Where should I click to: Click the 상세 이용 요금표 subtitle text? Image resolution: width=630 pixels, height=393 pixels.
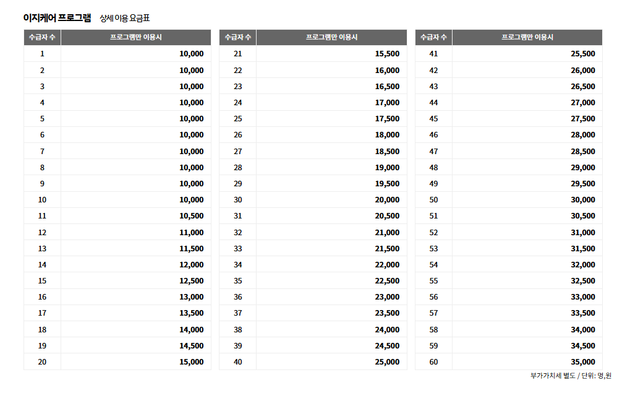click(x=125, y=19)
